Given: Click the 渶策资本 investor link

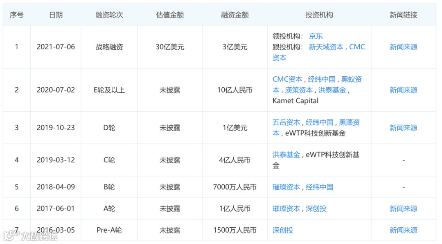Looking at the screenshot, I should (299, 90).
